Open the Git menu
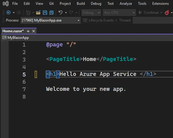The height and width of the screenshot is (138, 173). pos(51,4)
